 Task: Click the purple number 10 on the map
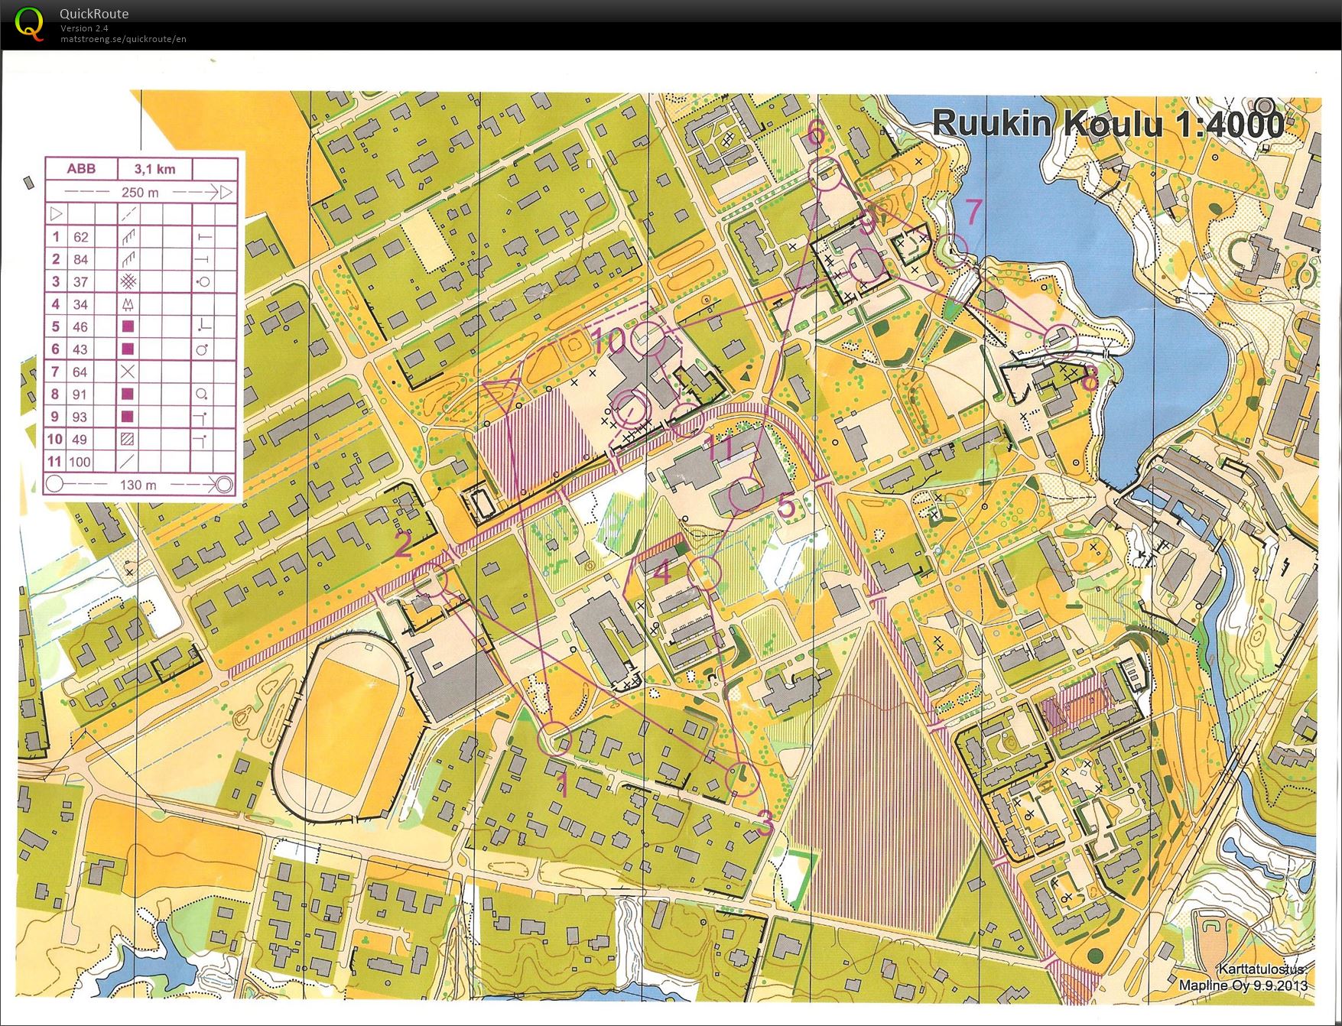click(609, 341)
